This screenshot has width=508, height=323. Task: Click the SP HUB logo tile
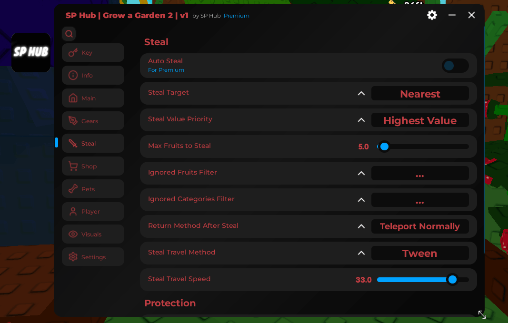click(31, 52)
